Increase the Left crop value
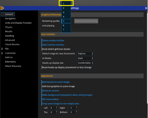The image size is (148, 118). click(56, 107)
